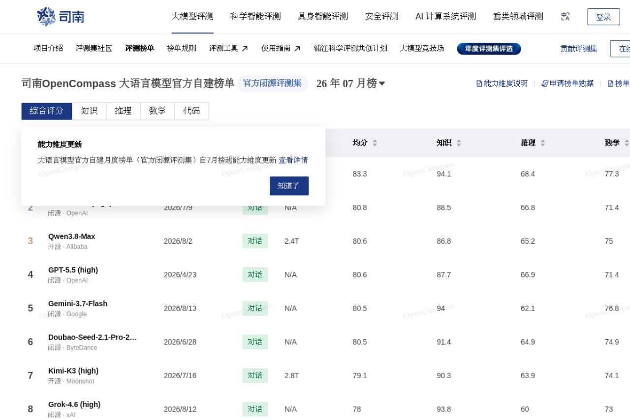Click the 登录 button
The image size is (630, 420).
603,17
